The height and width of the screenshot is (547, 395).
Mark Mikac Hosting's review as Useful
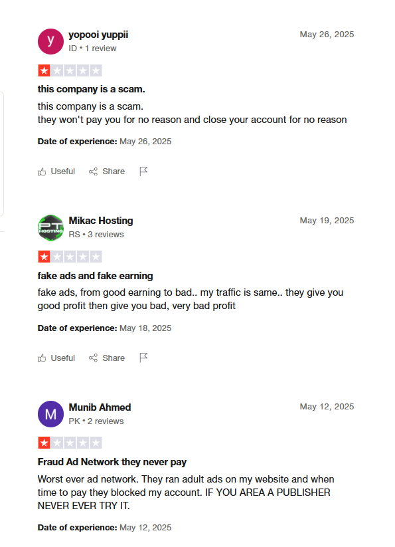click(56, 358)
